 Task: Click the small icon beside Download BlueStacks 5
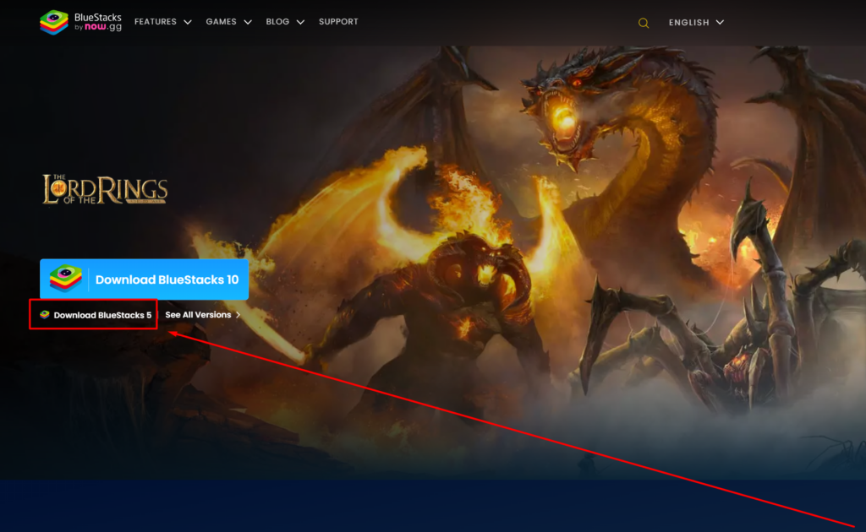click(x=44, y=315)
